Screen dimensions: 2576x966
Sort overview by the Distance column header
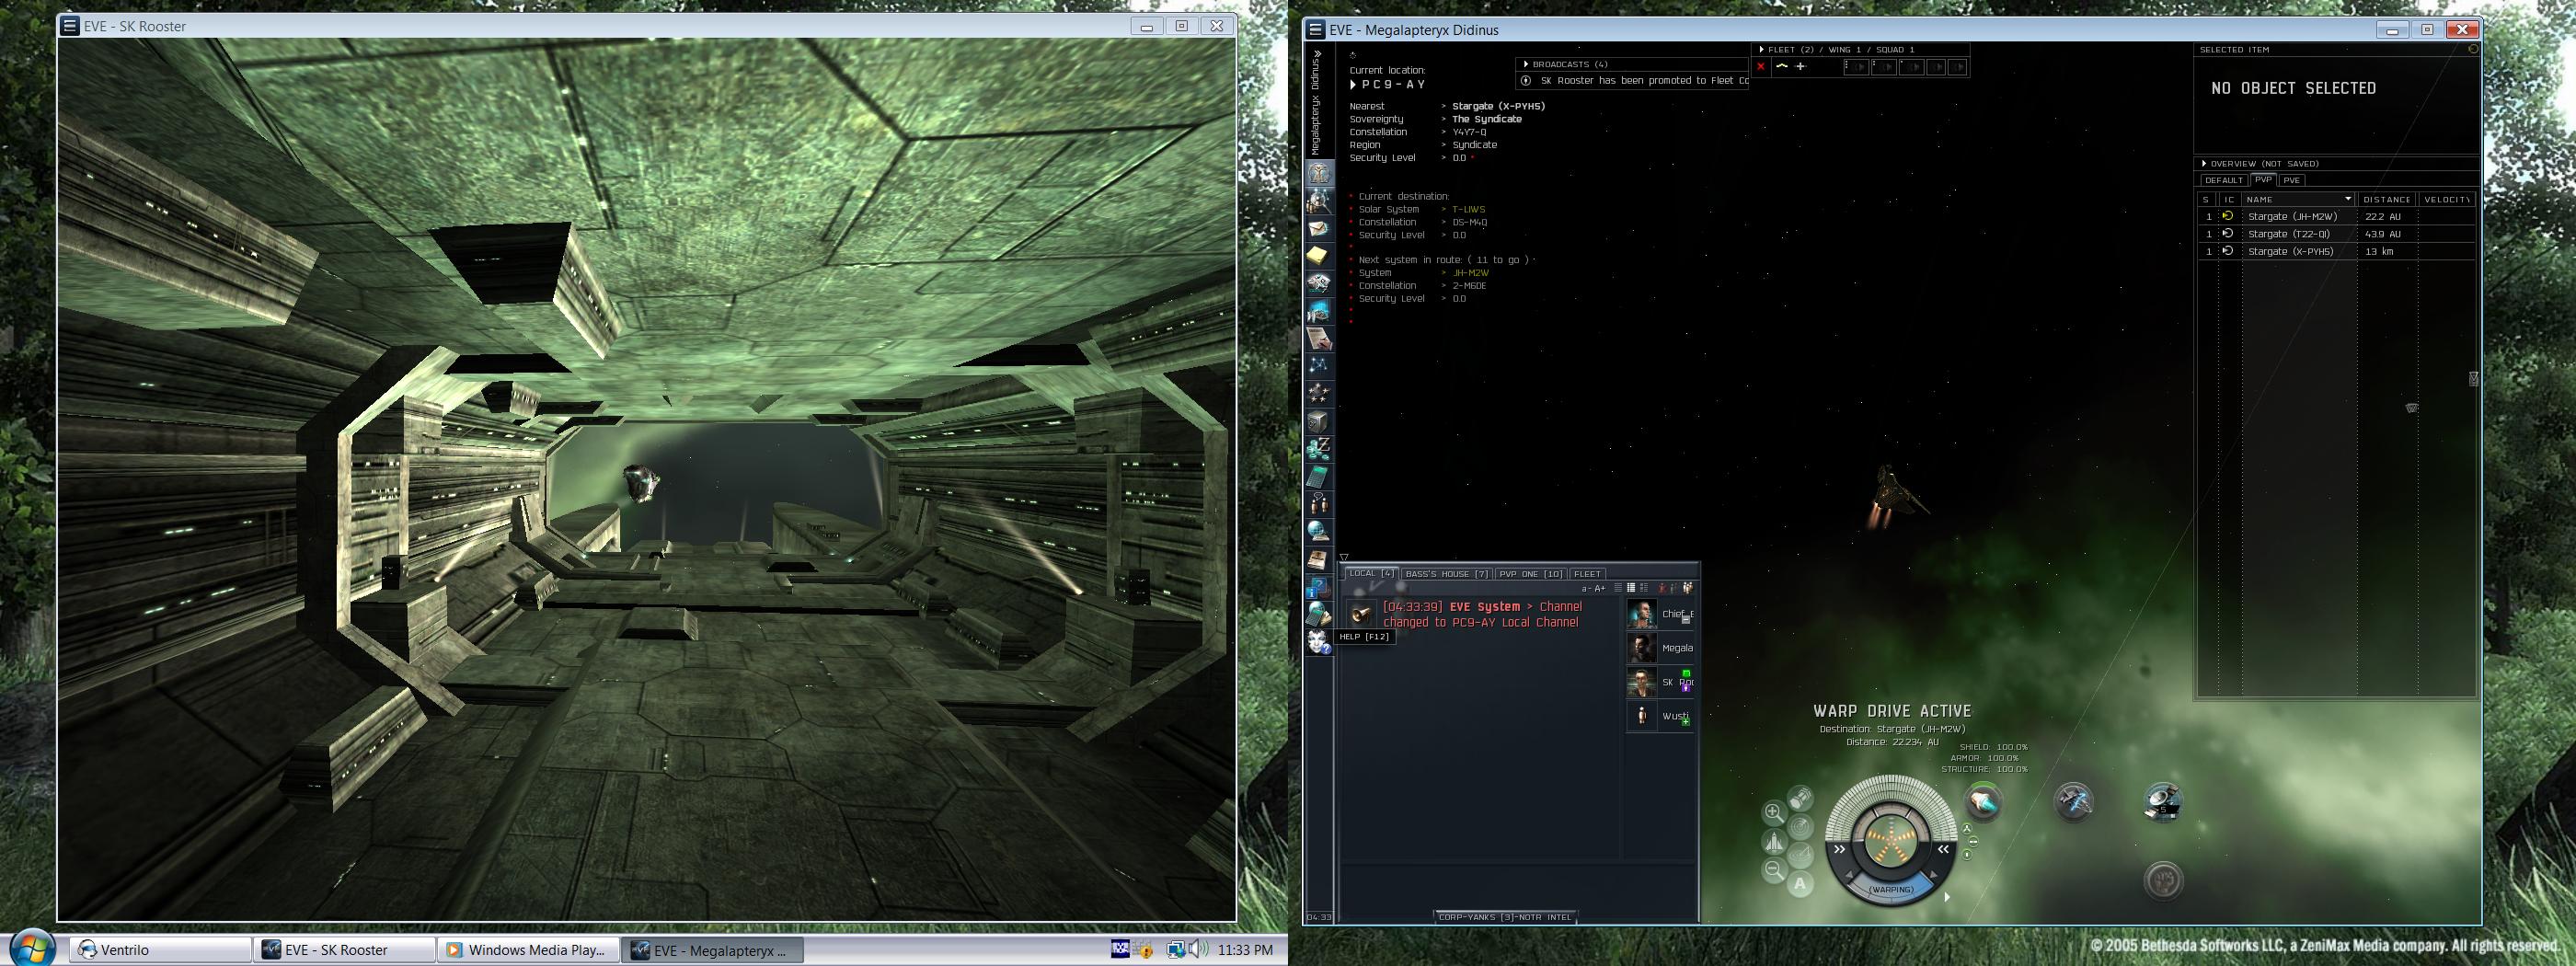coord(2386,199)
